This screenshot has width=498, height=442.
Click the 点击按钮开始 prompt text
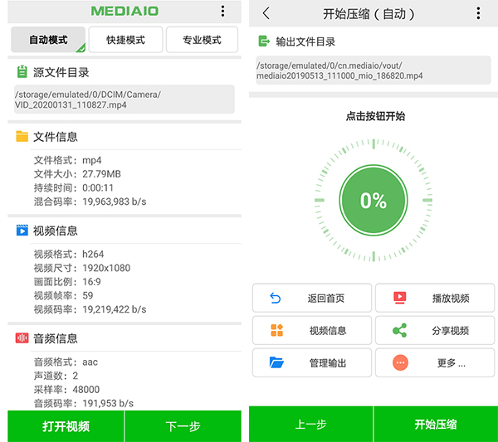click(x=375, y=116)
